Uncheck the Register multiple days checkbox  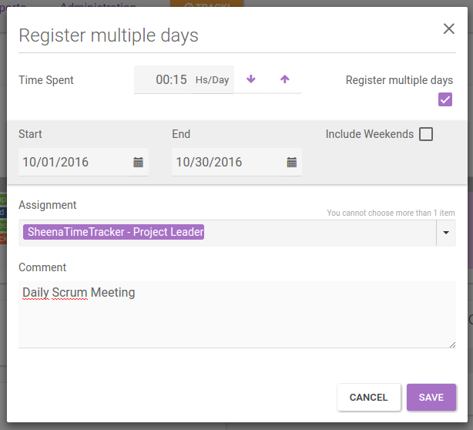[445, 99]
